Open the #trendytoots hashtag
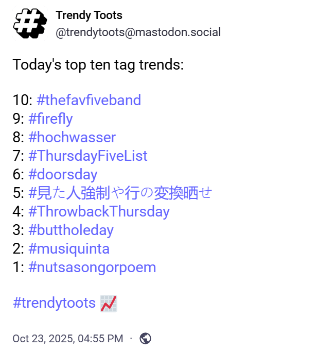This screenshot has height=350, width=318. tap(54, 303)
